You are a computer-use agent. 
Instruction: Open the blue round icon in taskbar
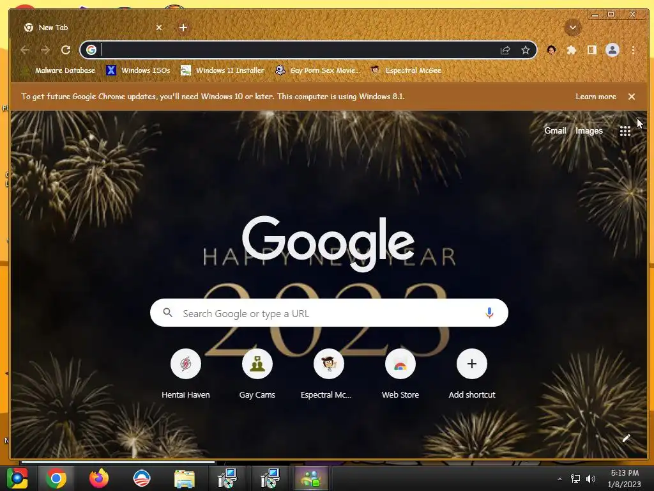[141, 478]
